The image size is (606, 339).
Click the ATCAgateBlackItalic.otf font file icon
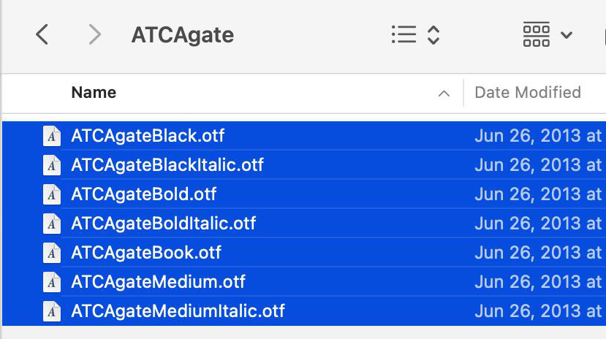click(51, 165)
